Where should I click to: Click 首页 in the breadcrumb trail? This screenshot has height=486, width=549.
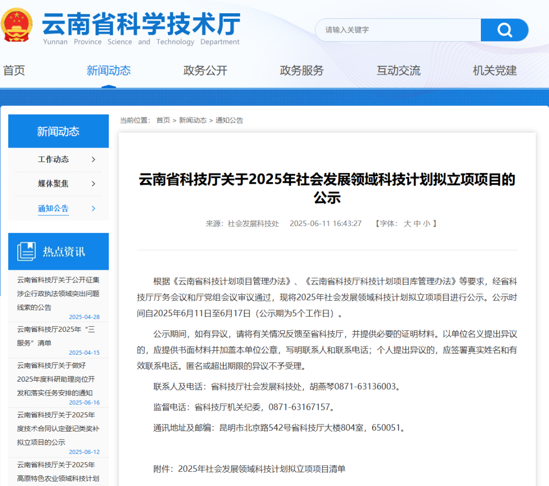(x=163, y=120)
